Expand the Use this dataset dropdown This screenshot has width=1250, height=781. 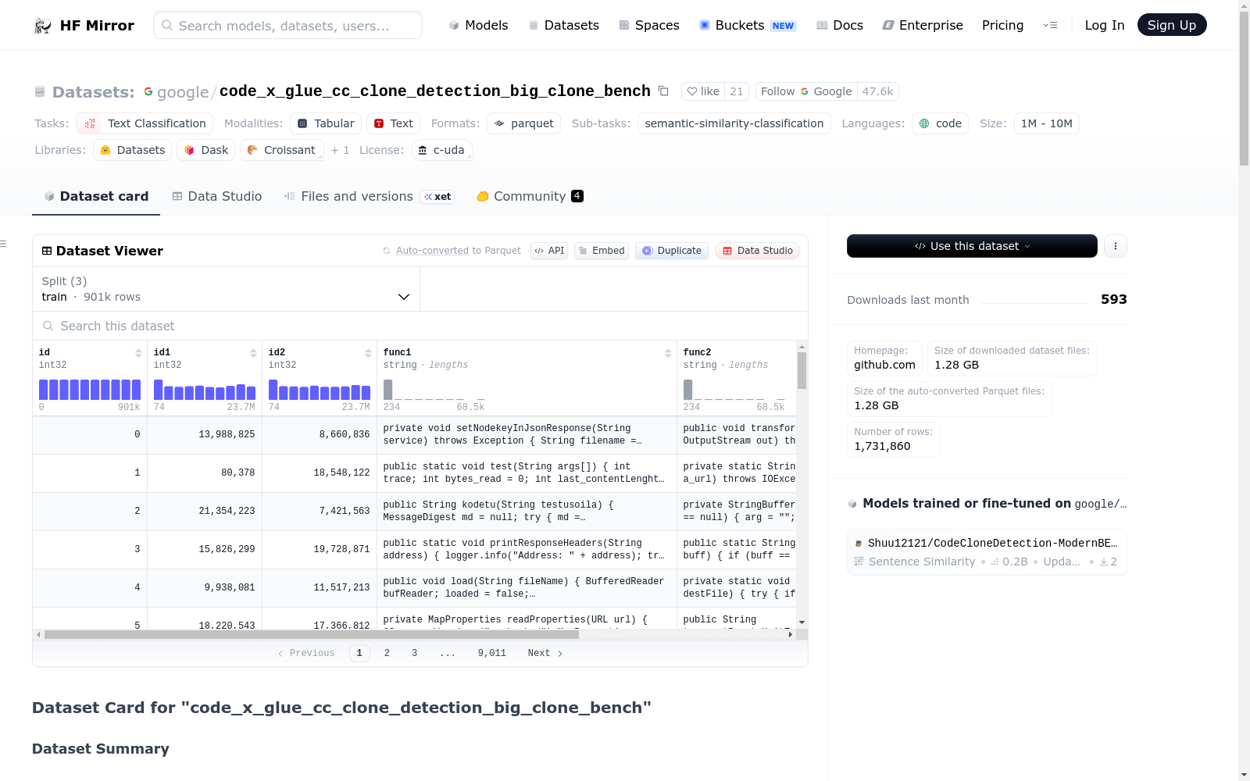(x=972, y=246)
